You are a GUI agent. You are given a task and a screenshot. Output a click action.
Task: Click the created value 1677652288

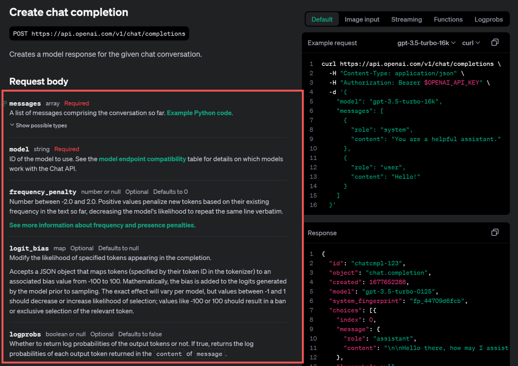click(387, 282)
